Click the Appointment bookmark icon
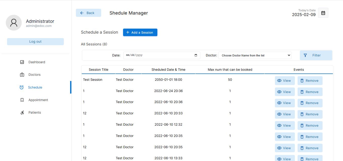 pyautogui.click(x=22, y=100)
